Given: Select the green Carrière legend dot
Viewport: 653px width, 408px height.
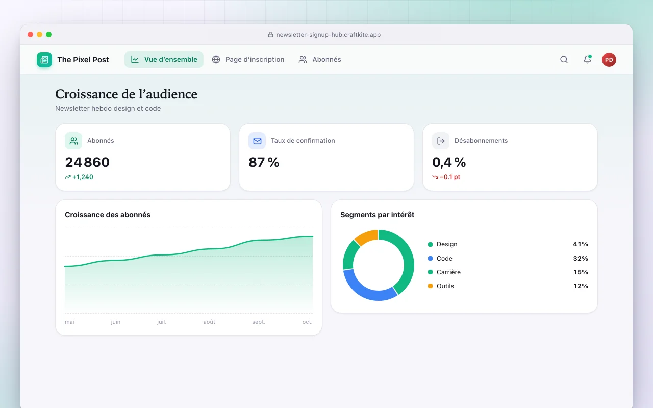Looking at the screenshot, I should click(430, 272).
